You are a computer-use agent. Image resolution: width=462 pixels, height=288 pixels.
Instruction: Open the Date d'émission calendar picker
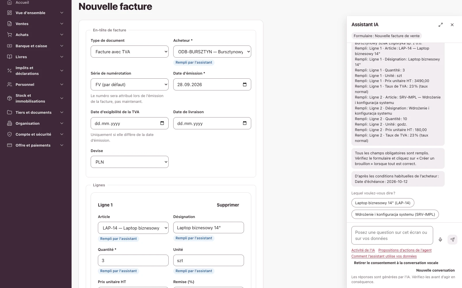245,84
